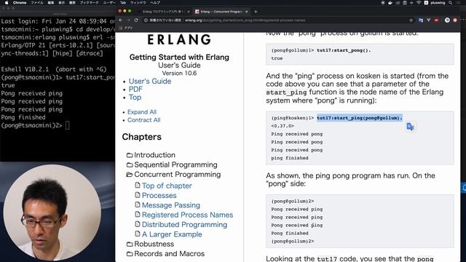The width and height of the screenshot is (466, 262).
Task: Collapse the Concurrent Programming chapter folder
Action: click(x=130, y=175)
